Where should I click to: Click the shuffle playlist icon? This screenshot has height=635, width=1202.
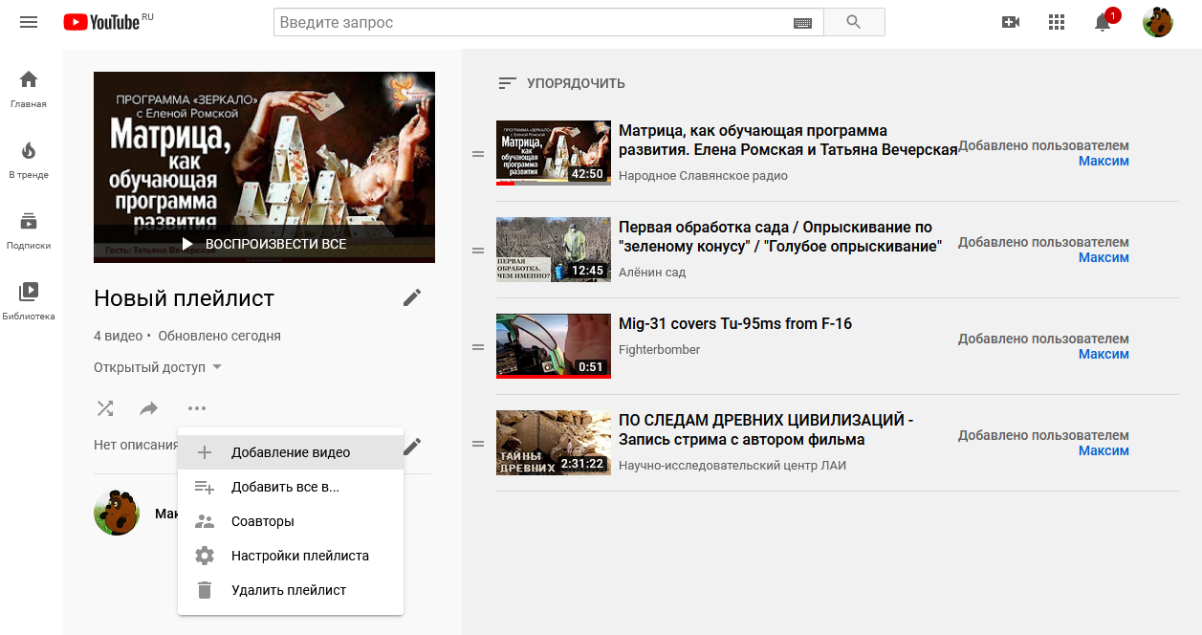coord(105,408)
